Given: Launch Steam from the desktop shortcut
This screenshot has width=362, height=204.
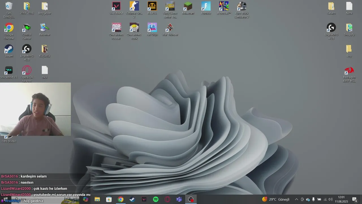Looking at the screenshot, I should (x=9, y=51).
